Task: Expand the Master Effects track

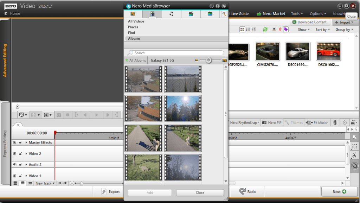Action: pyautogui.click(x=26, y=142)
